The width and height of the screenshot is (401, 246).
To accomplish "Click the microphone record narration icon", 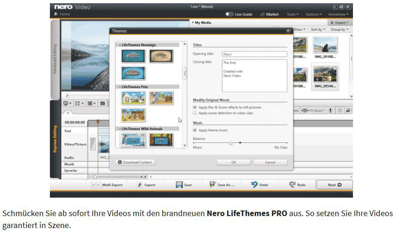I will pos(330,111).
